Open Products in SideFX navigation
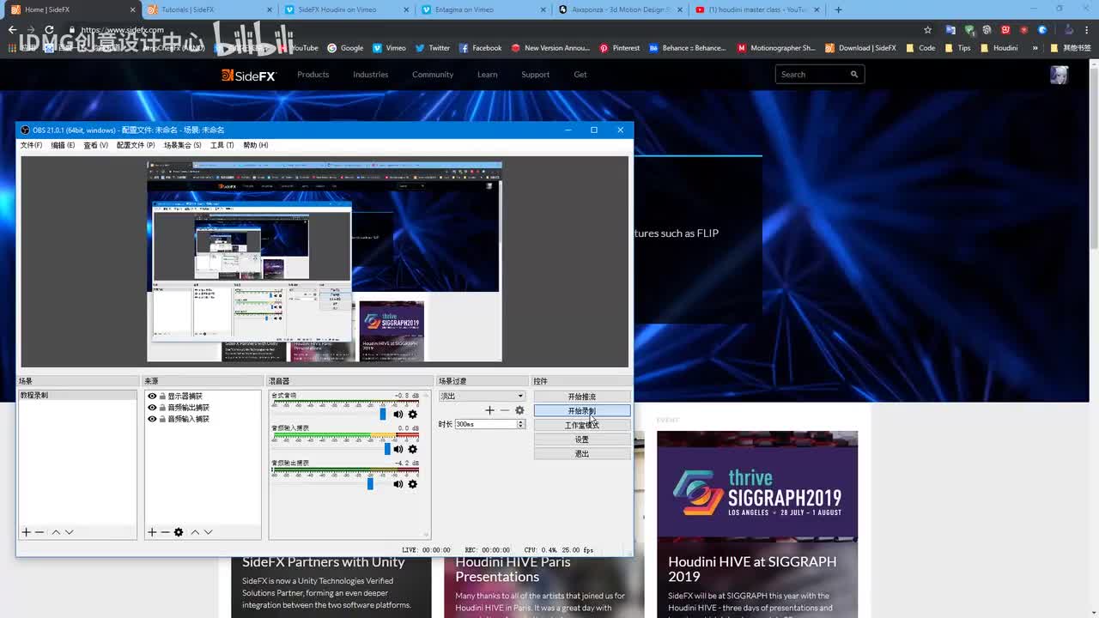Image resolution: width=1099 pixels, height=618 pixels. pos(313,75)
